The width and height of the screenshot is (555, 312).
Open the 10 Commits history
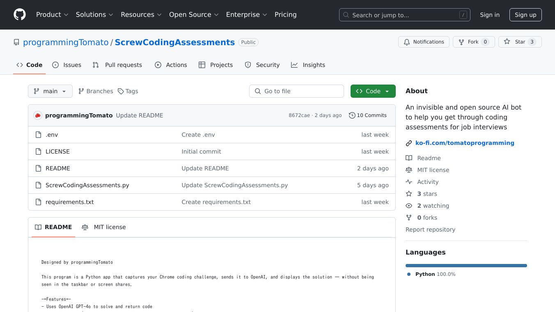click(x=368, y=115)
